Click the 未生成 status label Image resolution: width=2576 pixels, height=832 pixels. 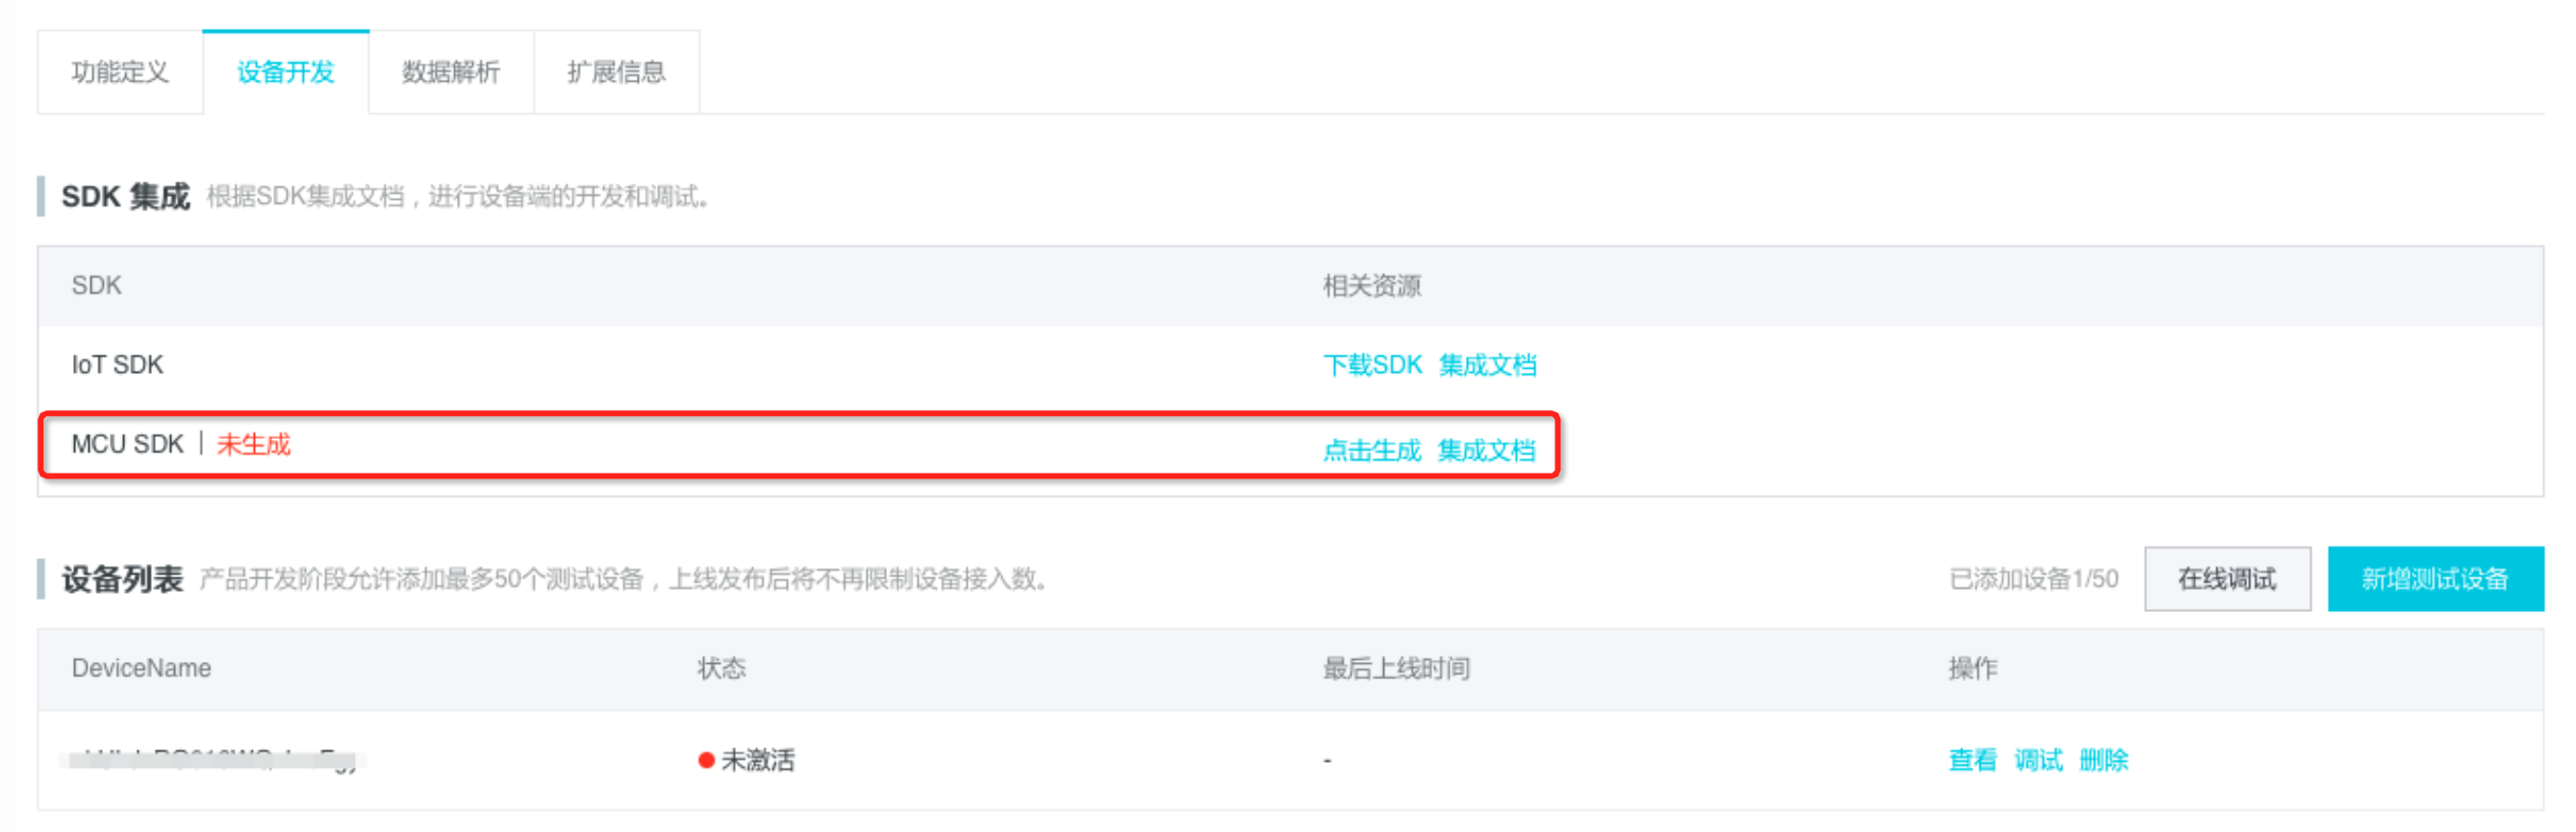coord(253,445)
